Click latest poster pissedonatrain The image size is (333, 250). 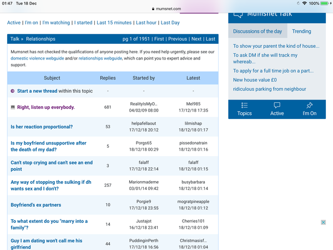[193, 143]
